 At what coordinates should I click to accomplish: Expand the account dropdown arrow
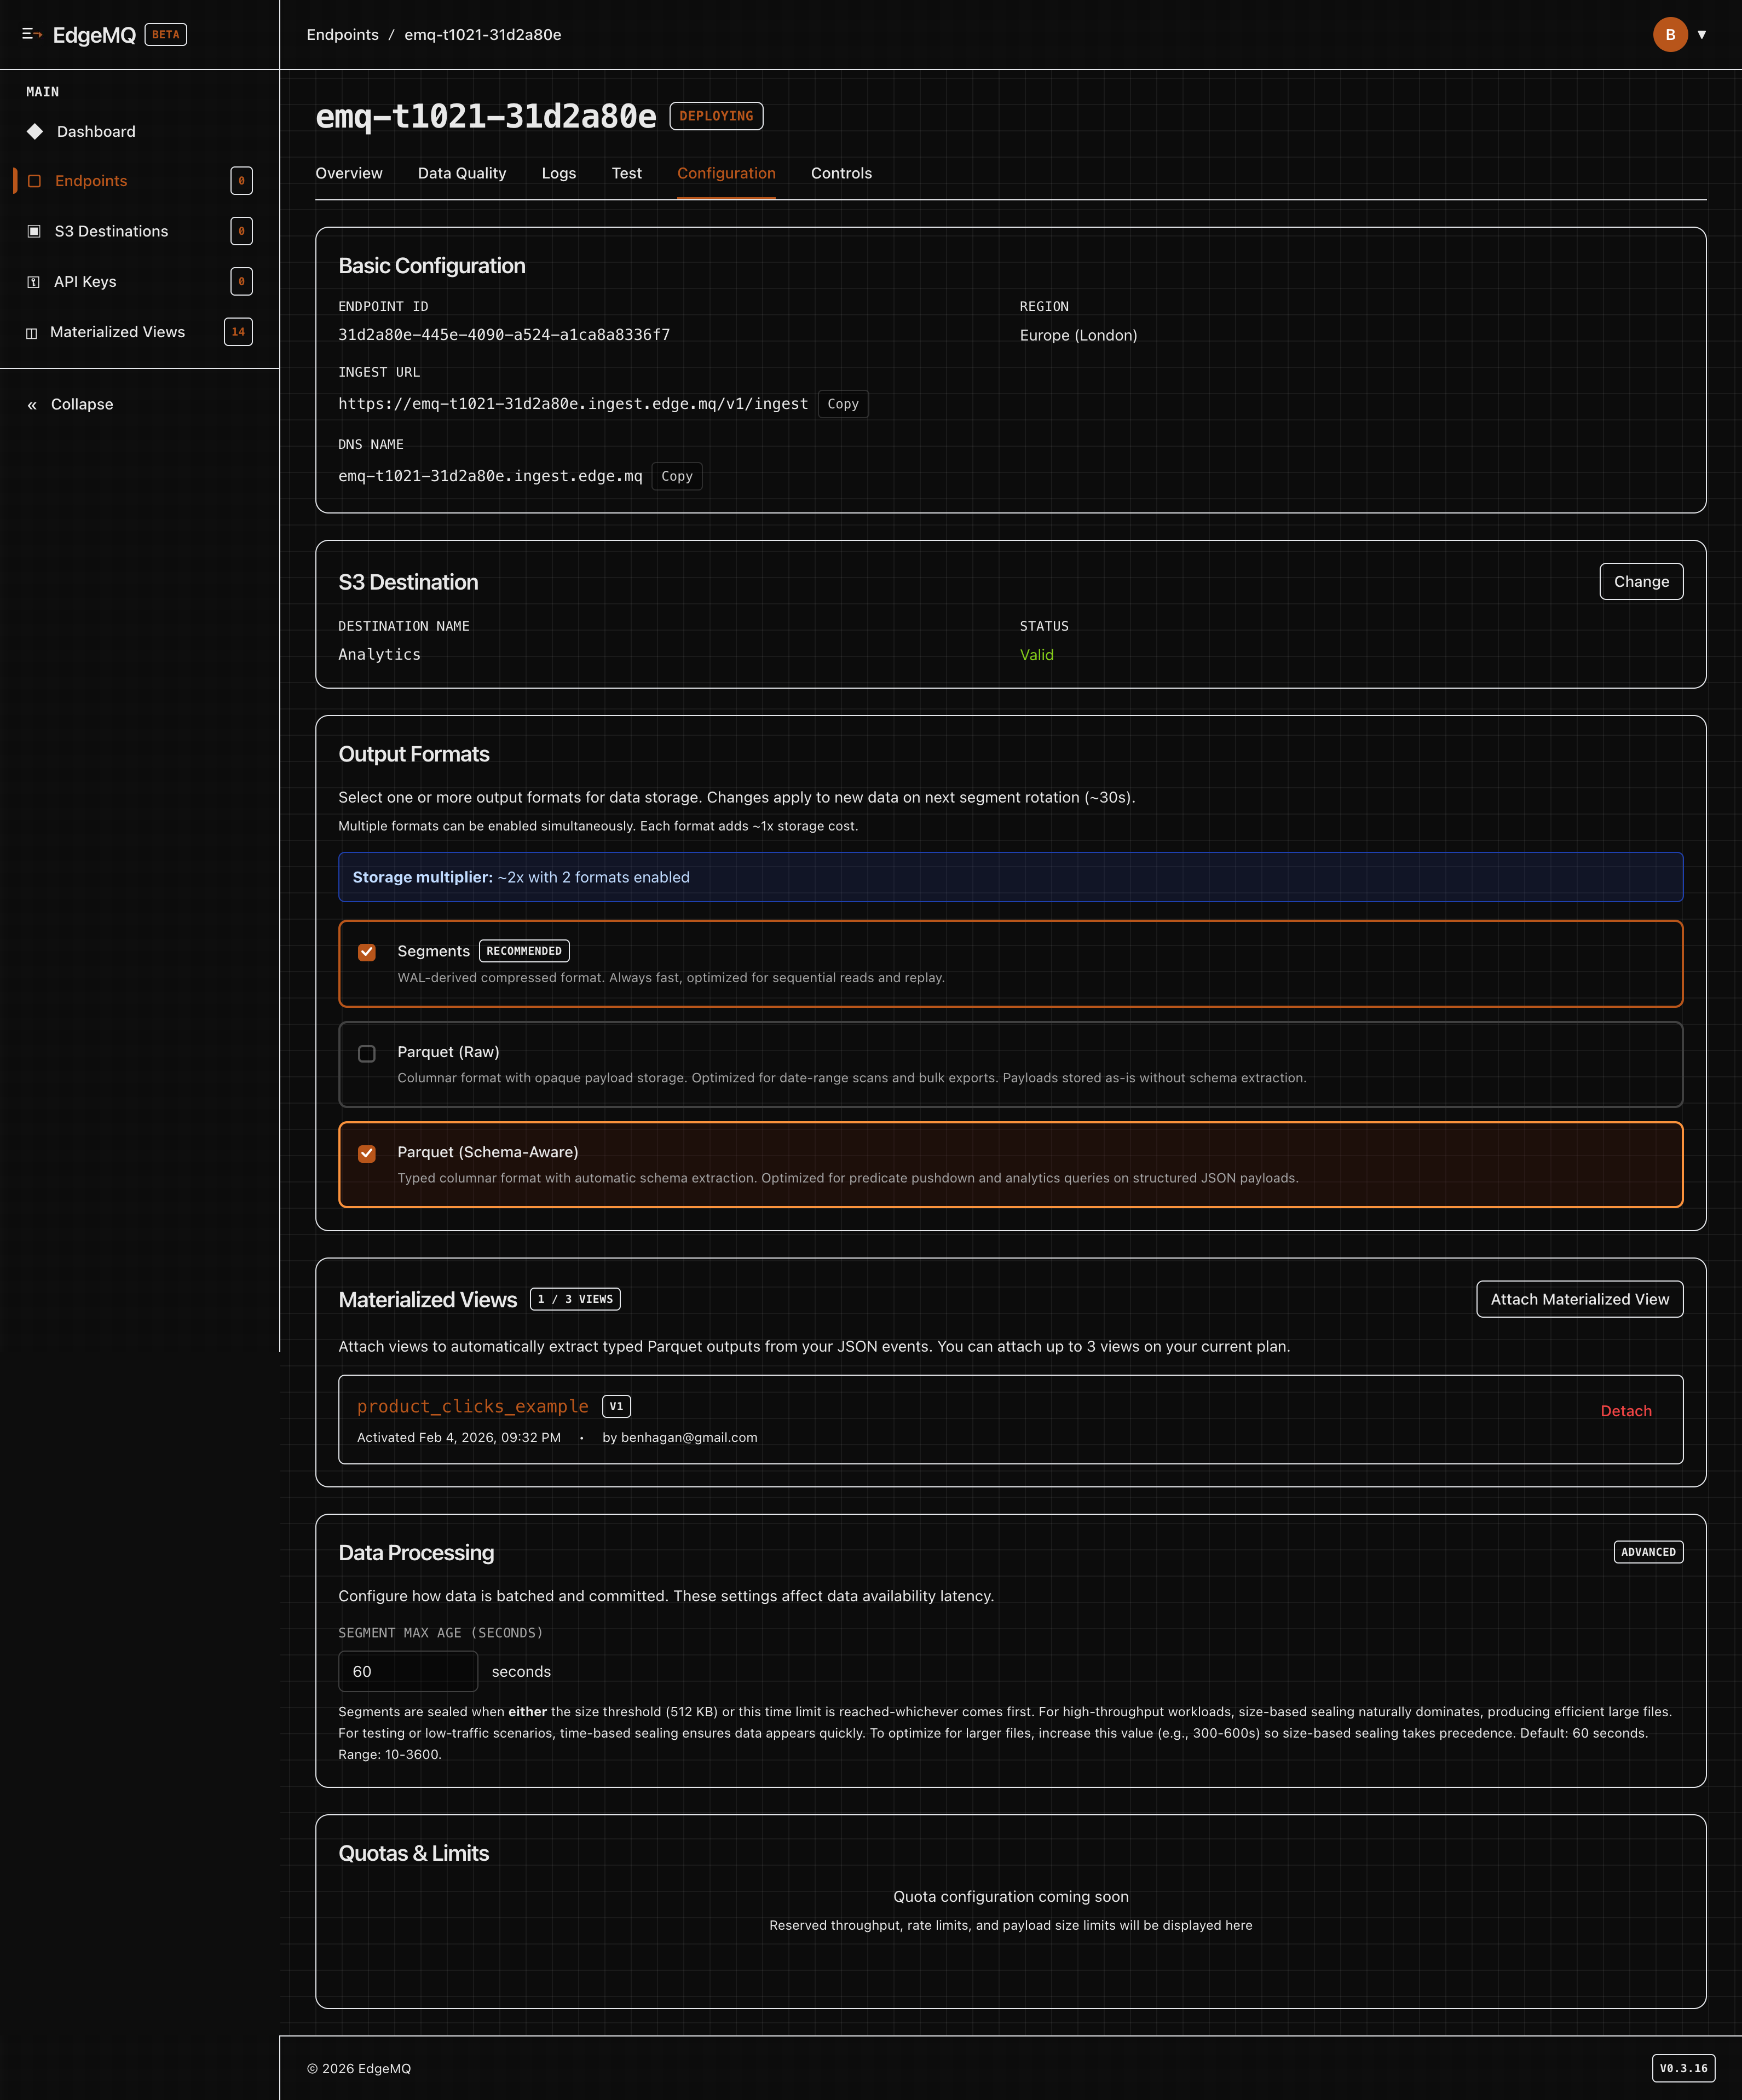click(x=1703, y=34)
